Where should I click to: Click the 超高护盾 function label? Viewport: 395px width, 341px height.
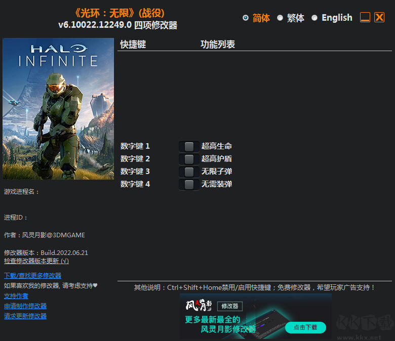point(217,159)
